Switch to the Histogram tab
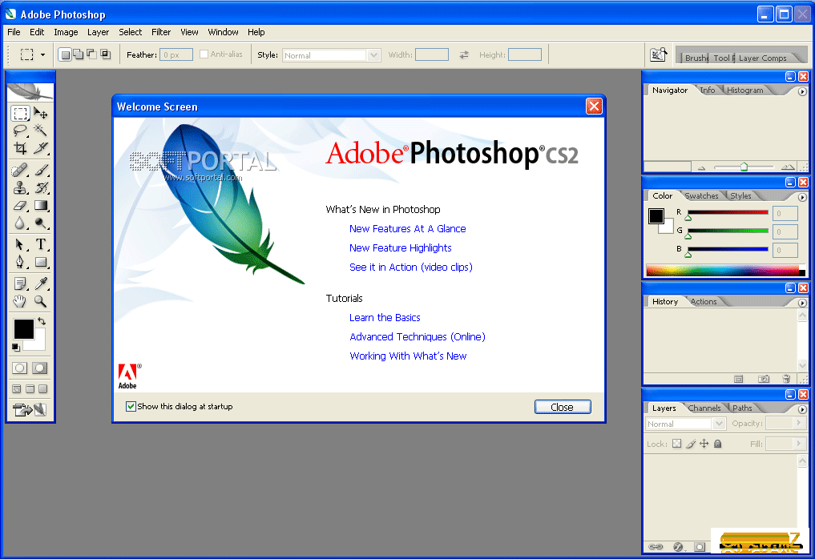Image resolution: width=815 pixels, height=559 pixels. [x=744, y=90]
